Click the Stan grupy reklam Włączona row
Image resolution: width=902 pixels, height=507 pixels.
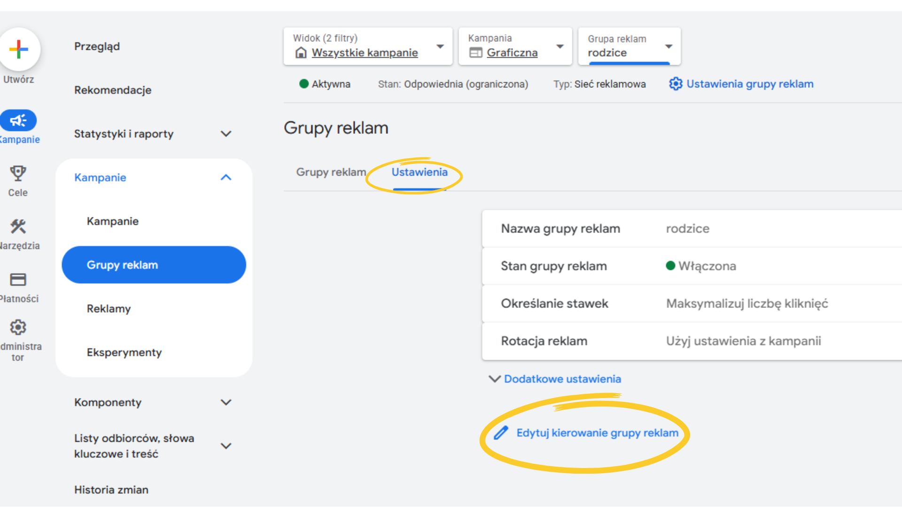tap(691, 266)
